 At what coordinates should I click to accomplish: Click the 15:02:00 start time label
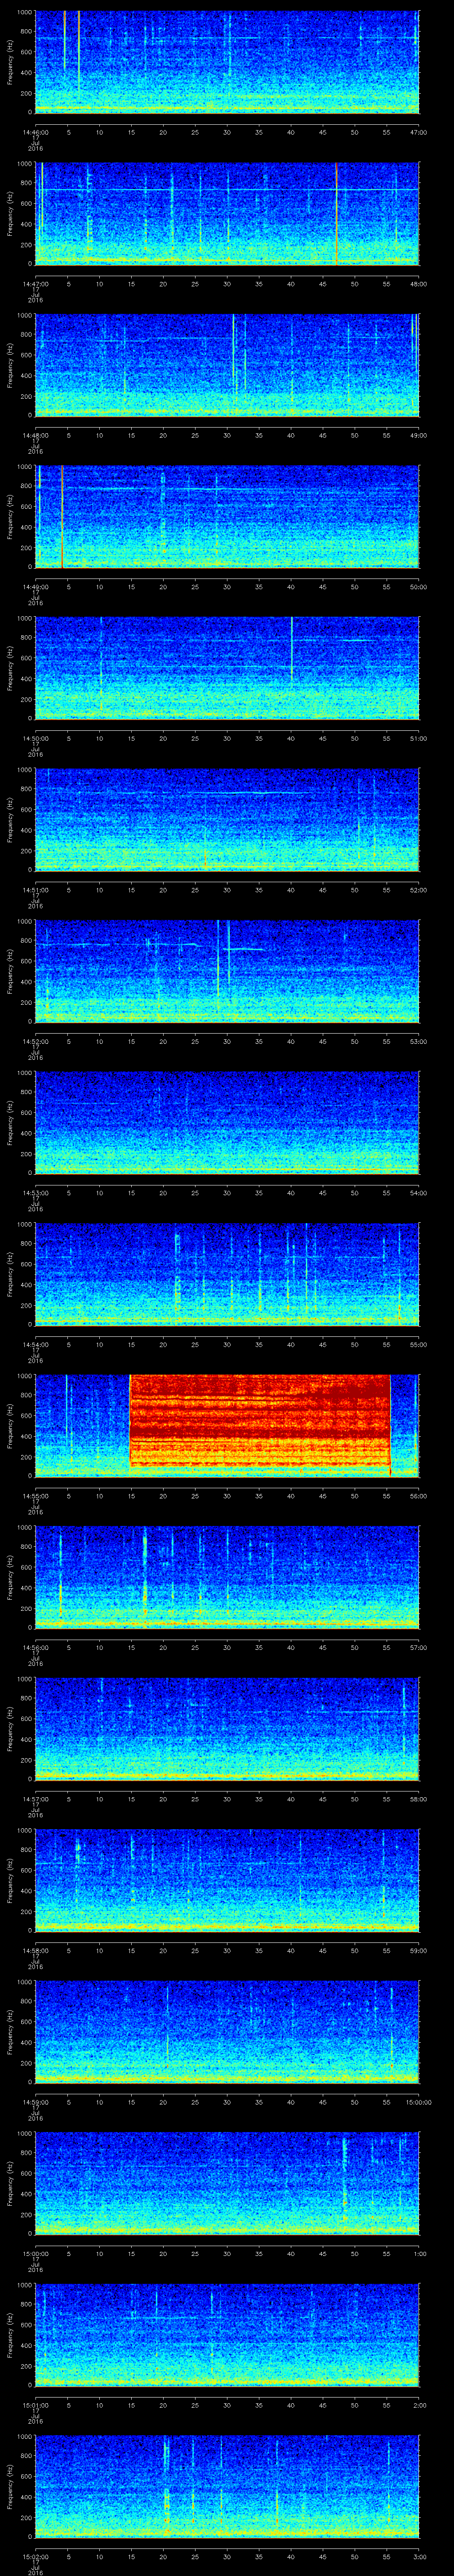[x=36, y=2556]
